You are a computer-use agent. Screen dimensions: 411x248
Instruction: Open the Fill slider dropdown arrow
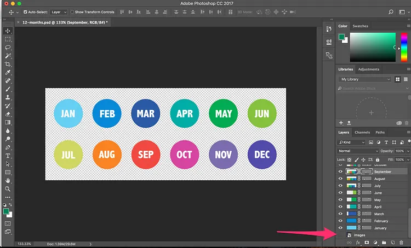tap(408, 160)
